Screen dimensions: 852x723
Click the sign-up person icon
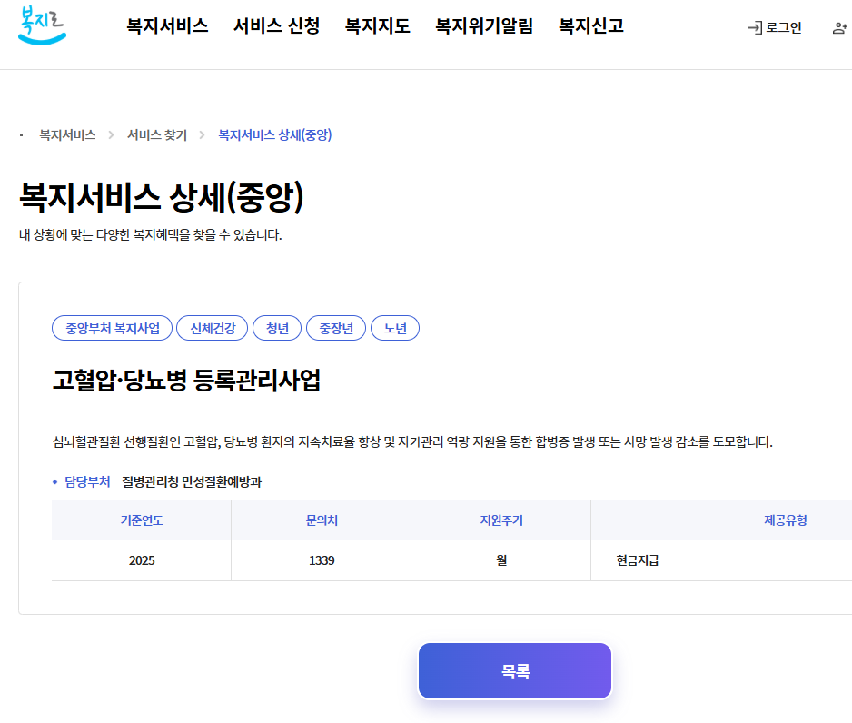[x=840, y=28]
